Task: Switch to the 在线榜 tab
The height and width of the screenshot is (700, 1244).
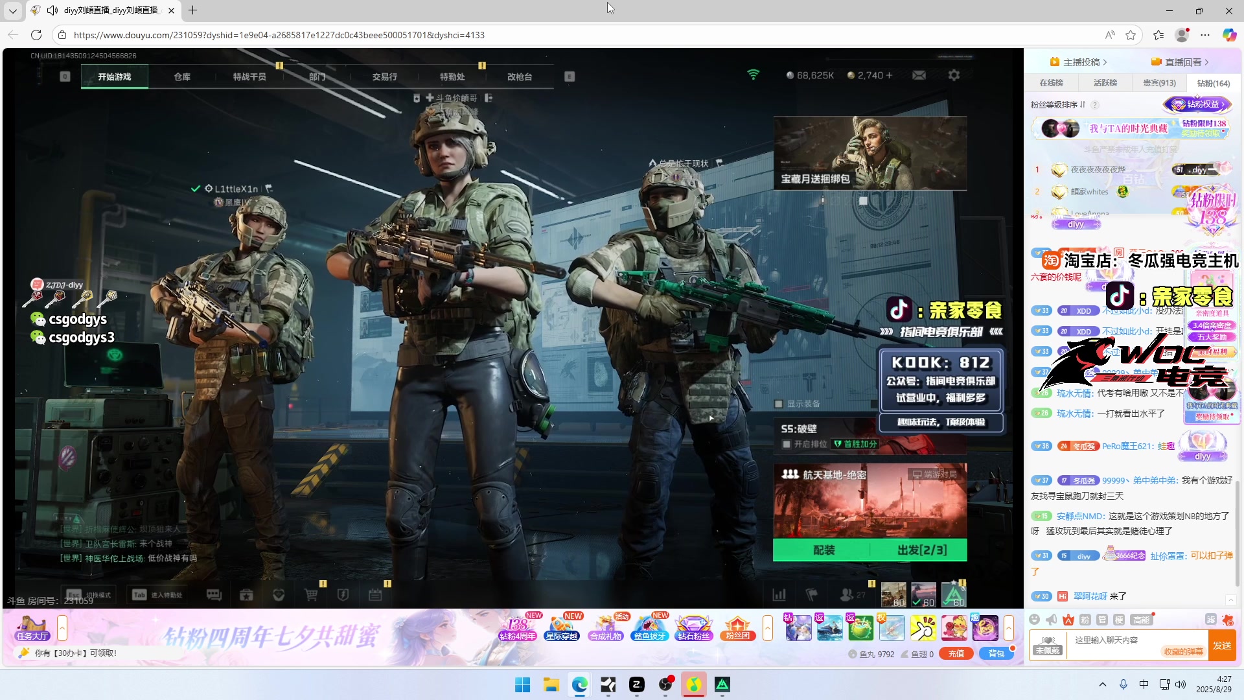Action: pyautogui.click(x=1051, y=83)
